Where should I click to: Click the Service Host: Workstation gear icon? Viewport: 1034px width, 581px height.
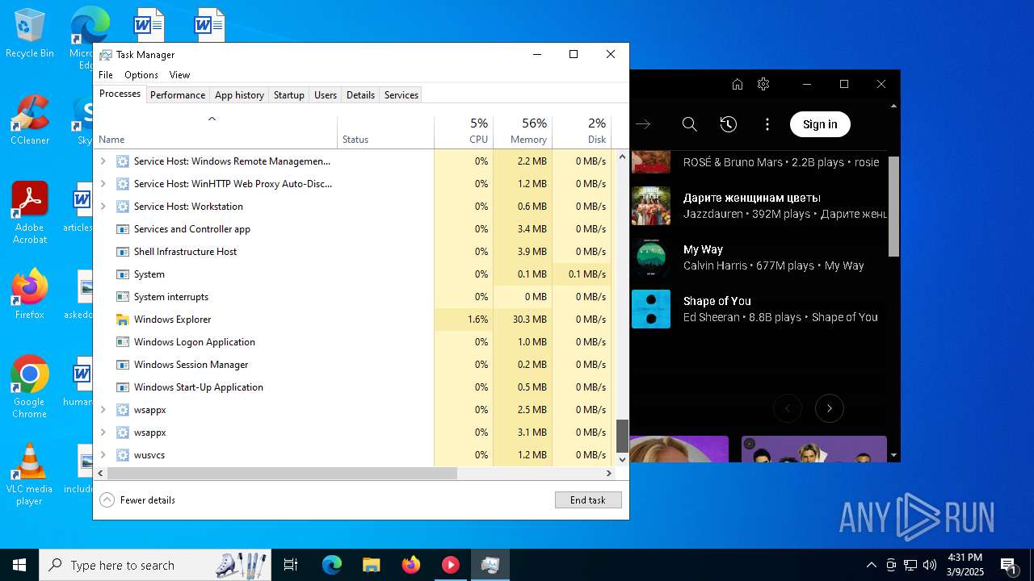click(x=123, y=207)
